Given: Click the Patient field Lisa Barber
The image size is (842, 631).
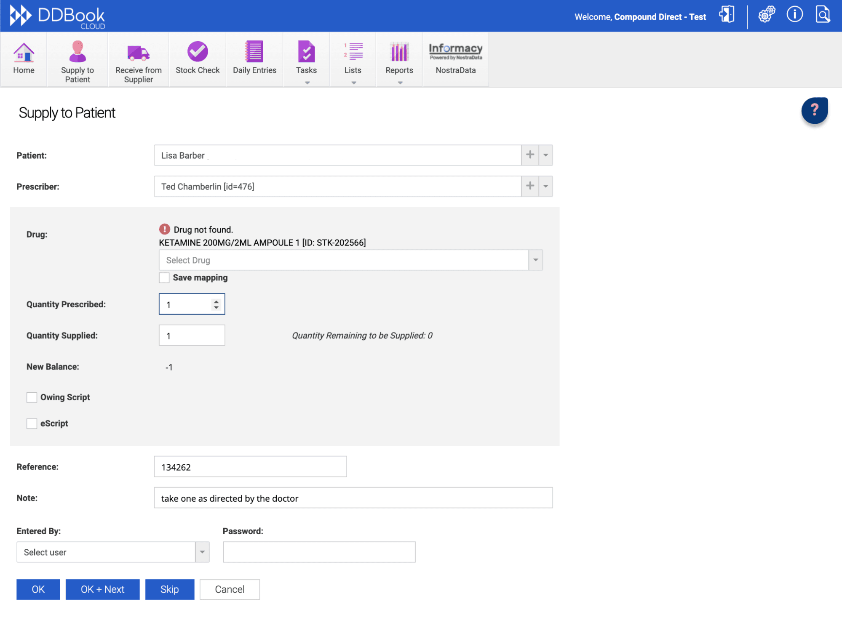Looking at the screenshot, I should tap(337, 155).
